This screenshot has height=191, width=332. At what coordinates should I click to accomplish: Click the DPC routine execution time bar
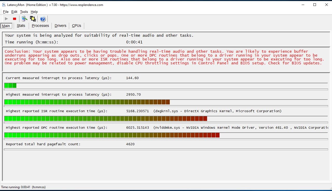(166, 135)
